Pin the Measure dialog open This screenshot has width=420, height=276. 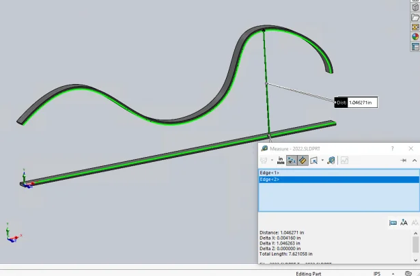point(404,161)
